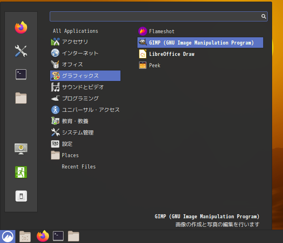Open the 設定 category
The width and height of the screenshot is (283, 243).
tap(85, 144)
